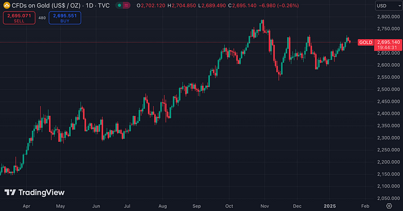Open the USD currency dropdown
Image resolution: width=403 pixels, height=211 pixels.
pyautogui.click(x=389, y=6)
